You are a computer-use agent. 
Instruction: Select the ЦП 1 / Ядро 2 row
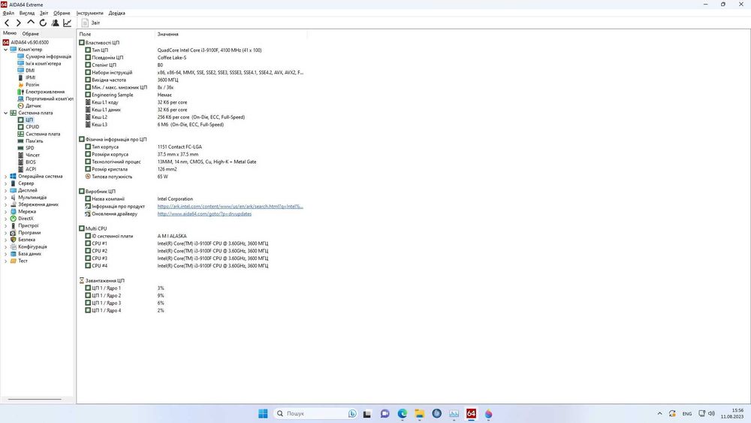192,295
